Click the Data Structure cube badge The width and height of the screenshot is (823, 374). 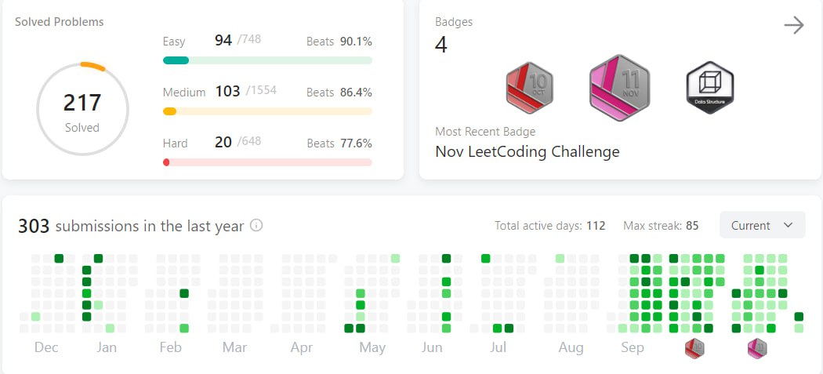tap(709, 88)
